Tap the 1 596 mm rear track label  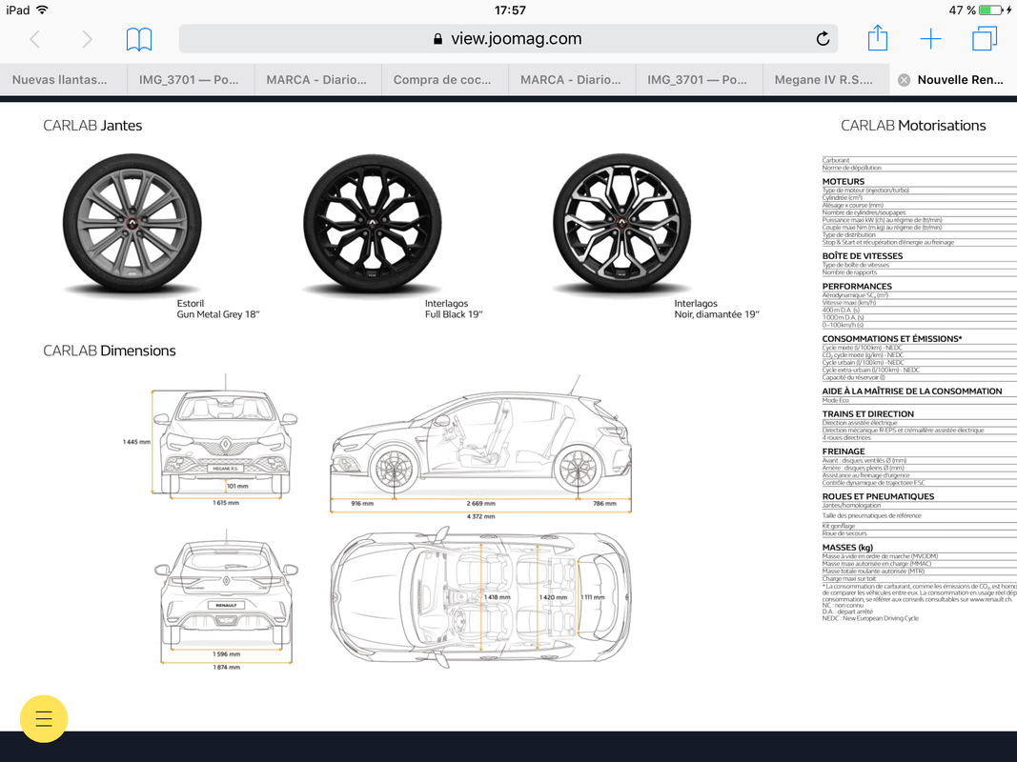[x=226, y=654]
